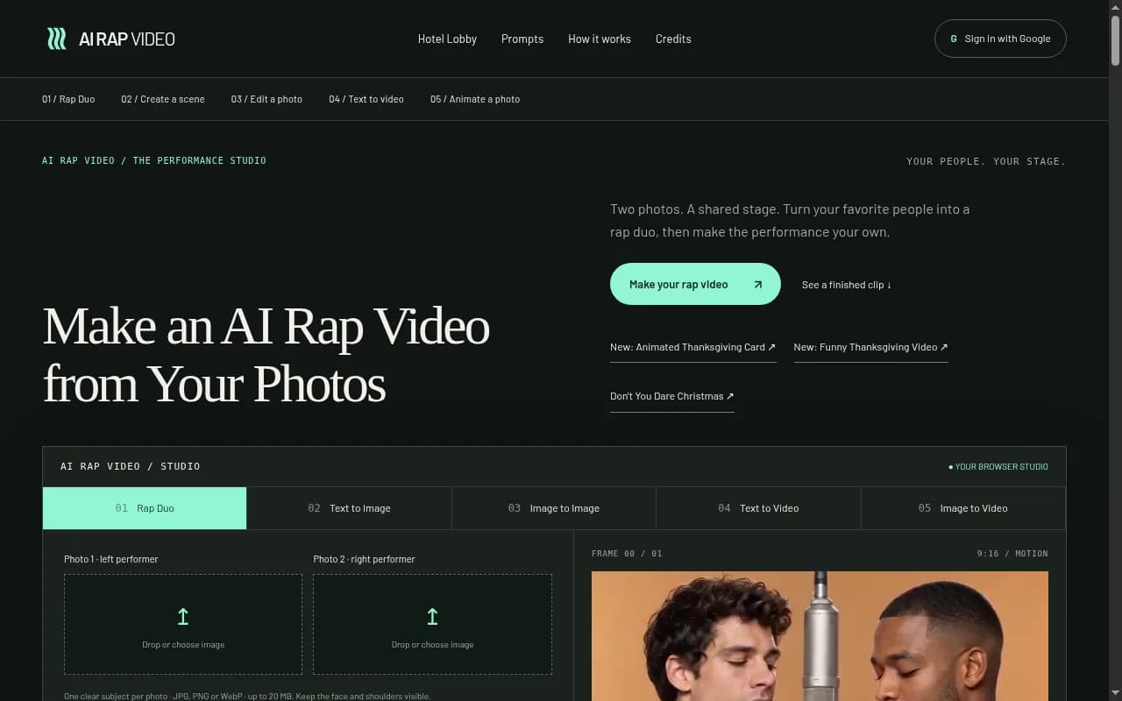Select the 01 Rap Duo tab
This screenshot has height=701, width=1122.
click(x=145, y=508)
